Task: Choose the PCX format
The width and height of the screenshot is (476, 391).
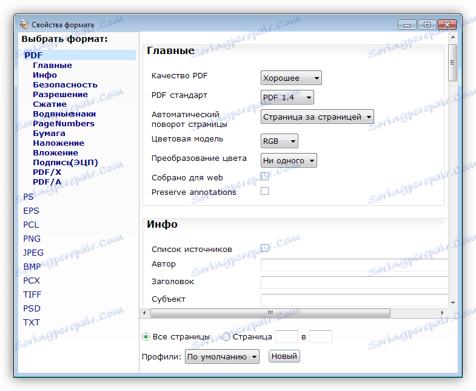Action: click(32, 280)
